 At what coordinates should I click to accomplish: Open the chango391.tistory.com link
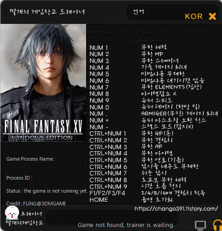pos(176,208)
